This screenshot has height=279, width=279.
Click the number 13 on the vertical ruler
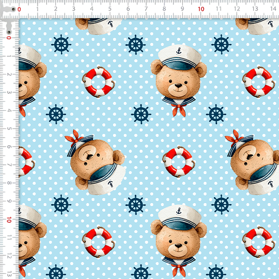click(9, 274)
